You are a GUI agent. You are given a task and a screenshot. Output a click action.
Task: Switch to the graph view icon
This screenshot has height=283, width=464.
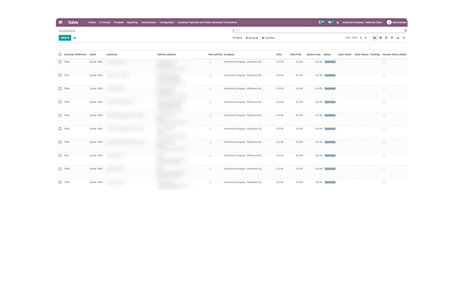pos(398,38)
